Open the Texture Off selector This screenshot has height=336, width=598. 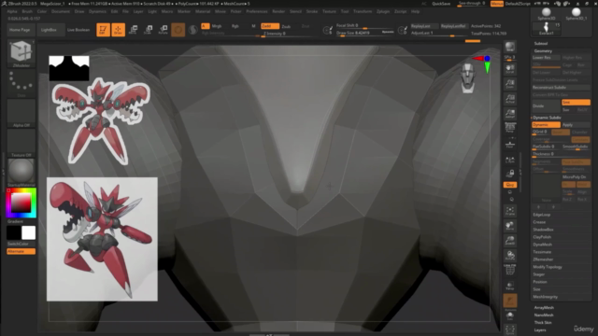[21, 143]
